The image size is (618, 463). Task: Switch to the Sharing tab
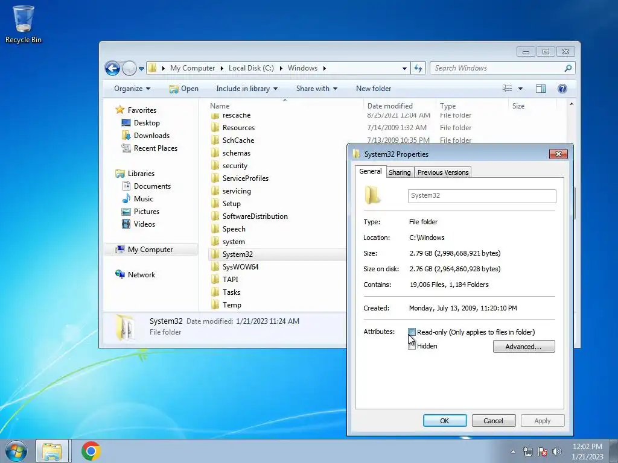400,172
